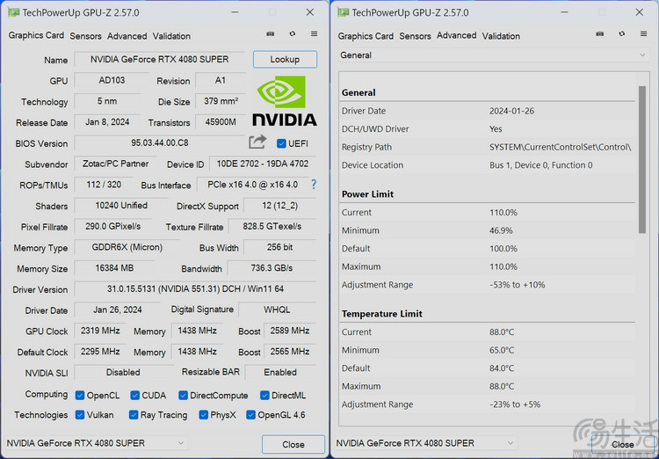Screen dimensions: 659x459
Task: Click the Bandwidth field 736.3 GB/s
Action: click(x=272, y=268)
